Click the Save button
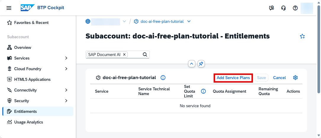The width and height of the screenshot is (321, 138). (262, 78)
